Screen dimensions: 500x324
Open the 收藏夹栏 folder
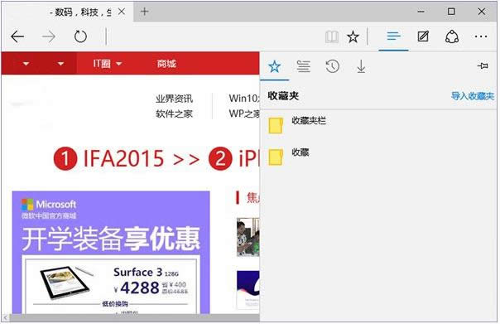pyautogui.click(x=377, y=125)
